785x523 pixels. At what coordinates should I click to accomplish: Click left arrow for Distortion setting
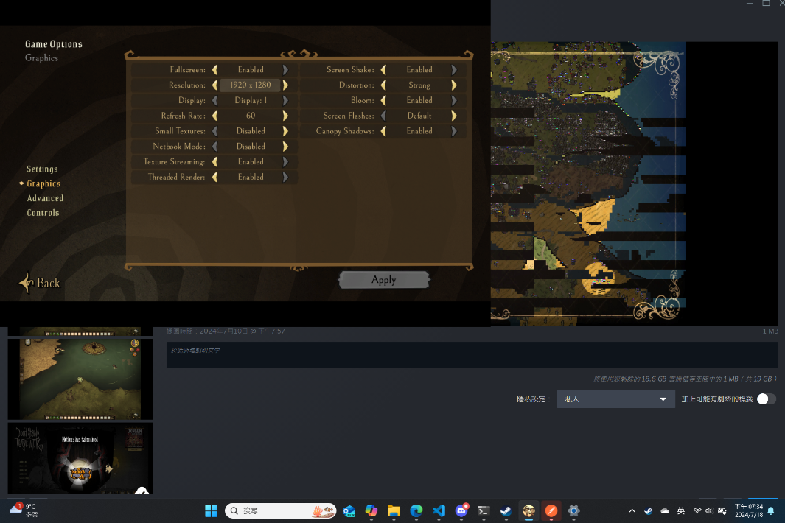pyautogui.click(x=383, y=85)
